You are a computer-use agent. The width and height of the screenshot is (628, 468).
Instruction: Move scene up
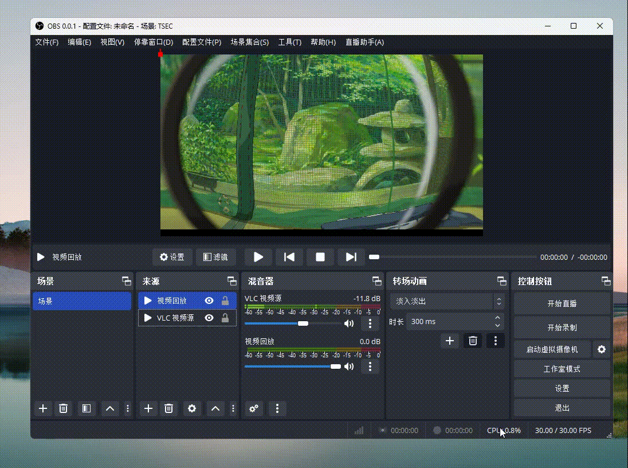tap(110, 409)
